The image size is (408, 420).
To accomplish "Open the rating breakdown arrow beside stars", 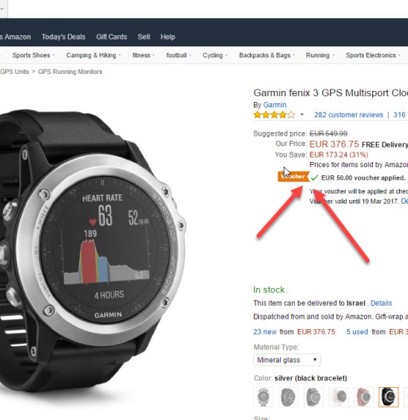I will [302, 115].
